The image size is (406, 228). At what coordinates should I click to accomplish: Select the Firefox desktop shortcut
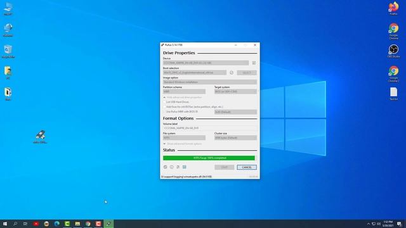[393, 8]
